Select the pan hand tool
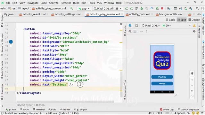205x115 pixels. [192, 73]
